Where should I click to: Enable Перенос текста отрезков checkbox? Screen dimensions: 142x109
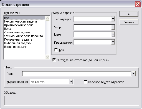click(x=85, y=82)
